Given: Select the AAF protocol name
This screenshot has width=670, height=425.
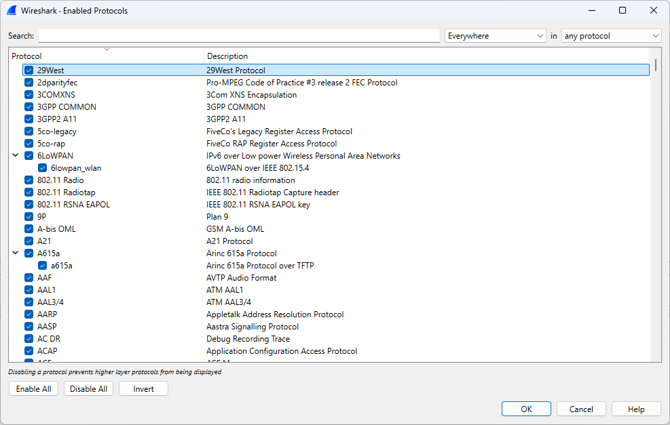Looking at the screenshot, I should point(44,278).
